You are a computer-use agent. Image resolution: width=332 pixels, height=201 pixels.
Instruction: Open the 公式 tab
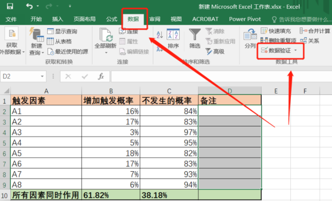[x=111, y=19]
